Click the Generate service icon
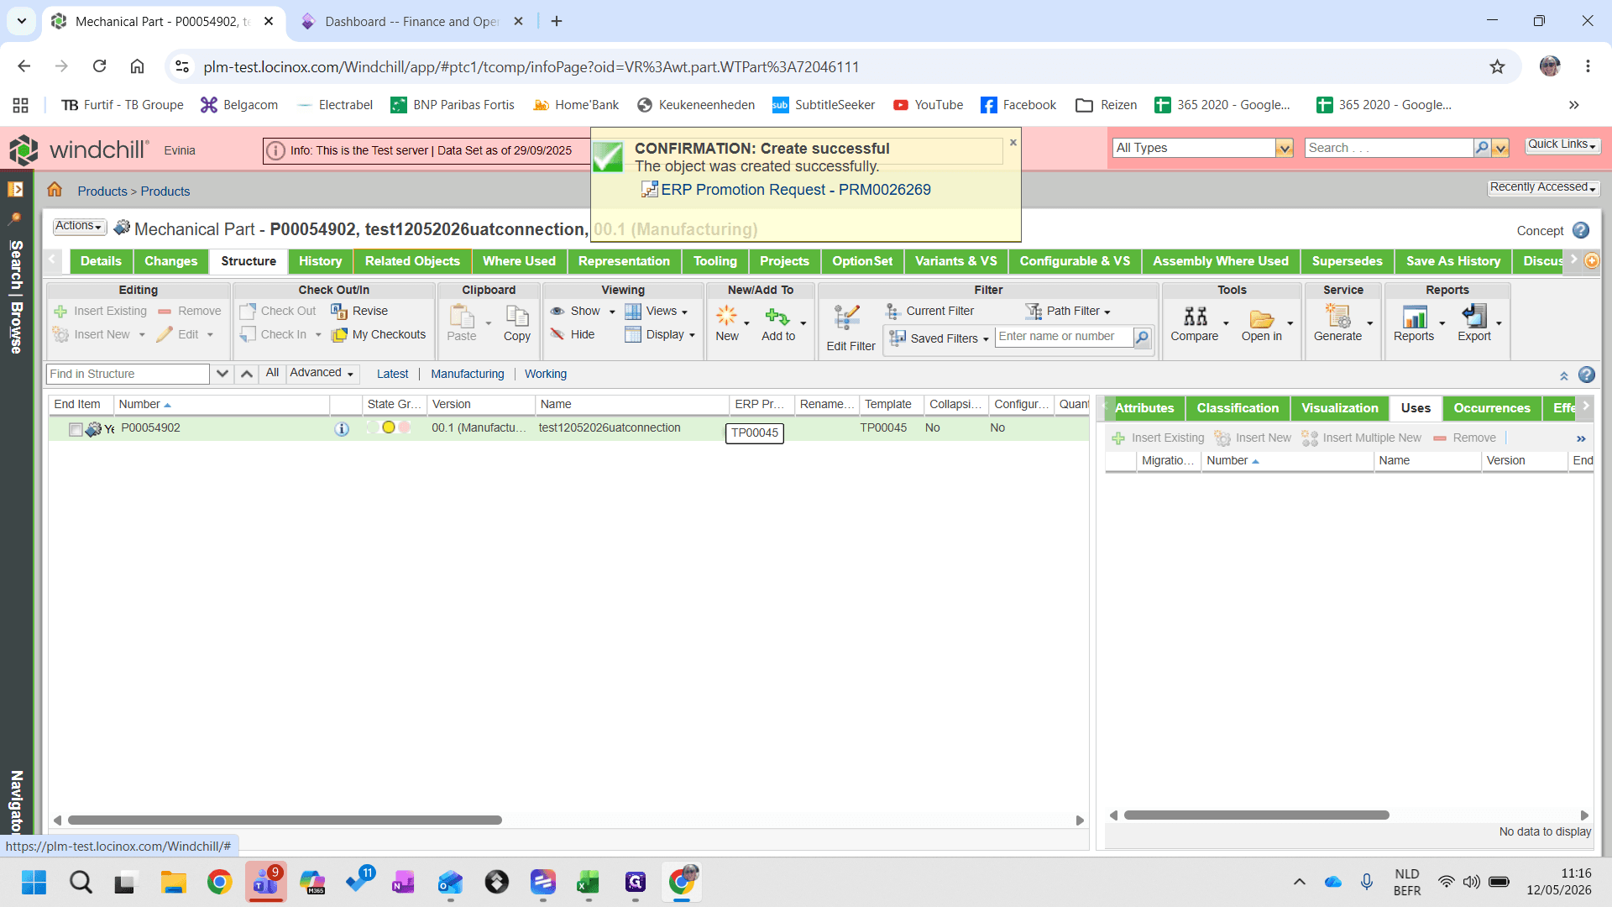 click(1337, 316)
